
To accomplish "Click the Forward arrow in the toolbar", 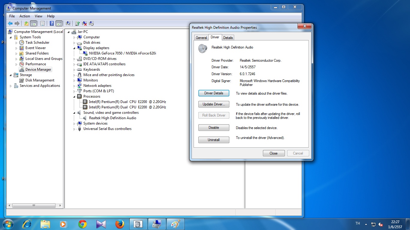I will tap(17, 23).
